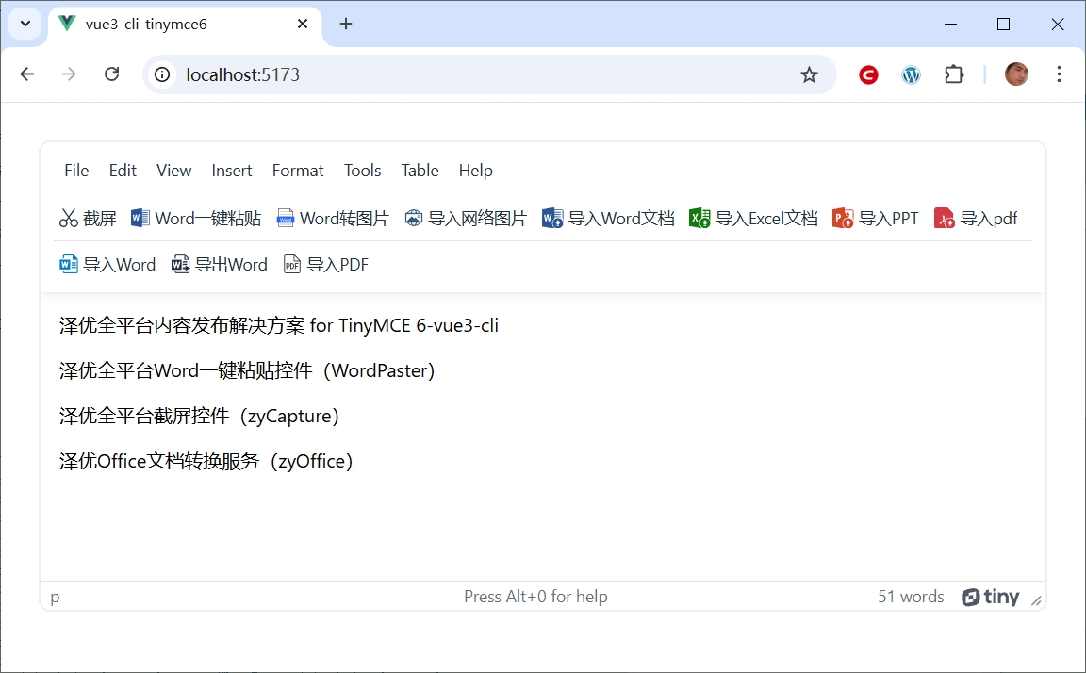Image resolution: width=1086 pixels, height=673 pixels.
Task: Click the 导入Word文档 toolbar icon
Action: point(552,219)
